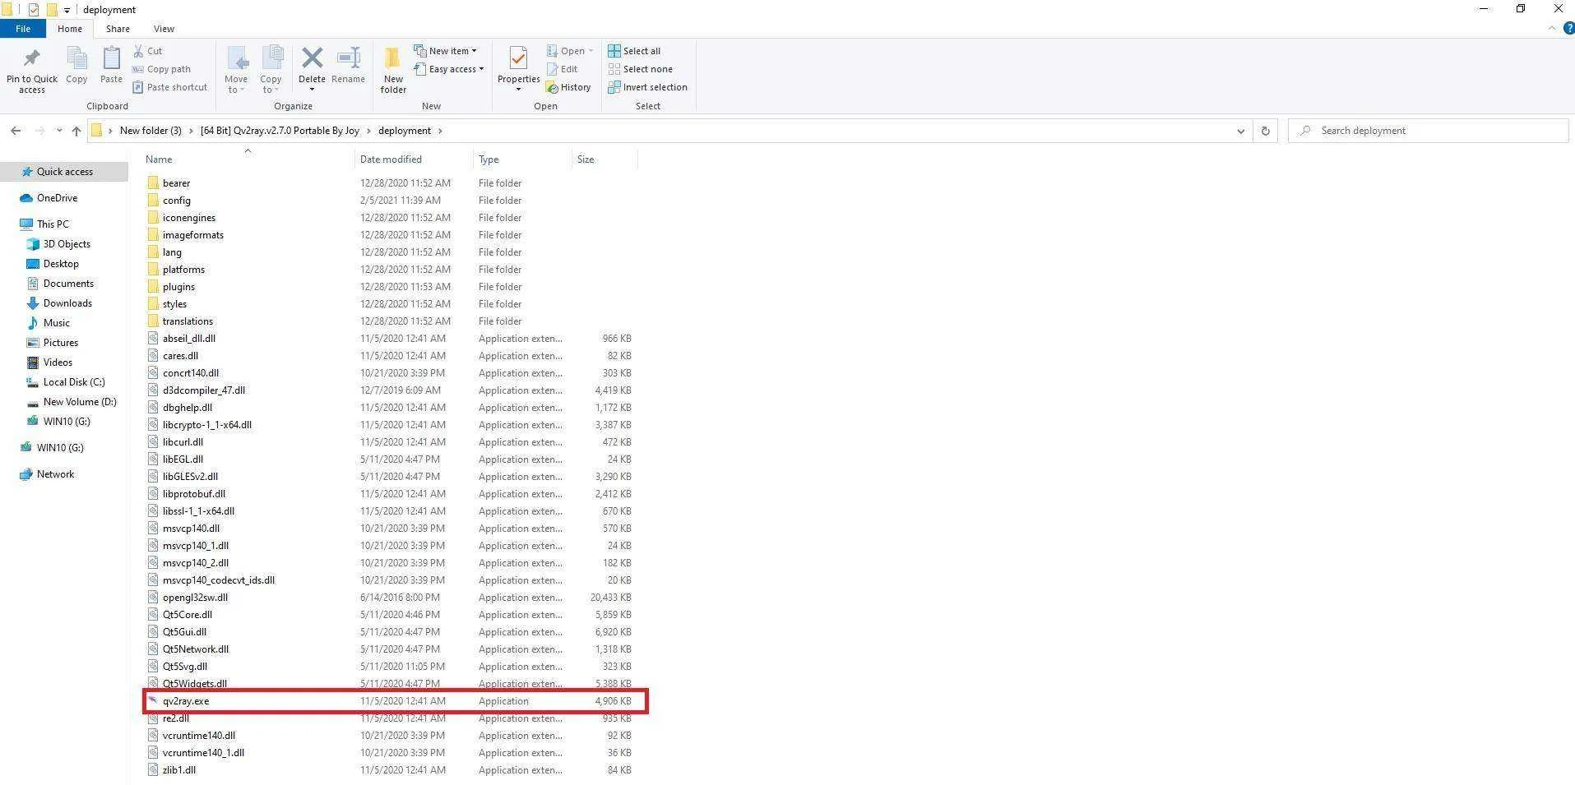
Task: Click Copy path command
Action: click(x=161, y=69)
